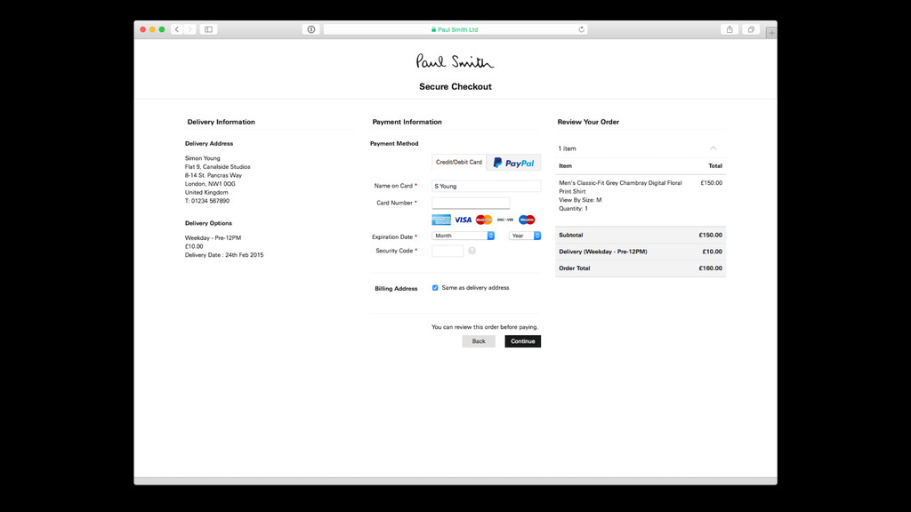
Task: Click the Secure Checkout heading
Action: click(455, 86)
